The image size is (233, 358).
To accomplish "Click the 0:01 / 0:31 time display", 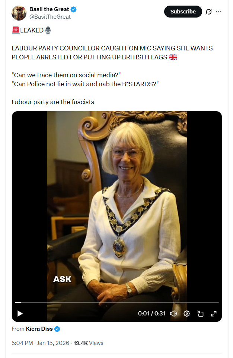I will click(151, 314).
